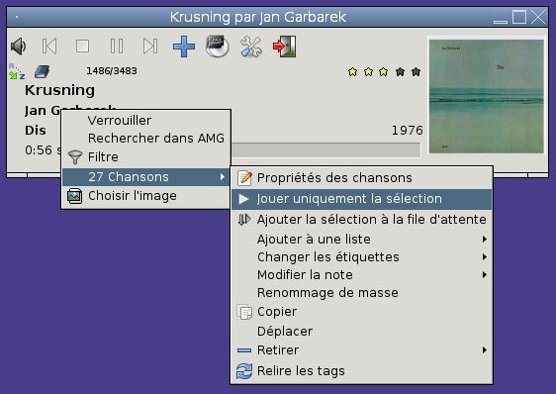Pause the current song
The height and width of the screenshot is (394, 556).
[117, 47]
